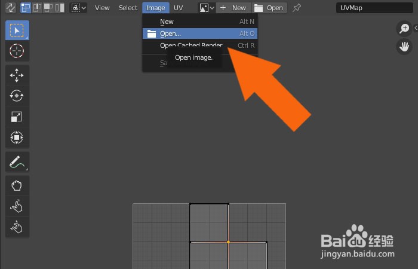
Task: Select the Transform tool
Action: (x=17, y=137)
